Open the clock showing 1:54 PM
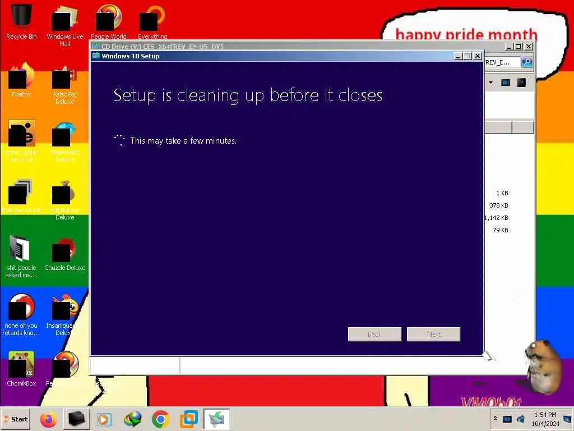 545,419
